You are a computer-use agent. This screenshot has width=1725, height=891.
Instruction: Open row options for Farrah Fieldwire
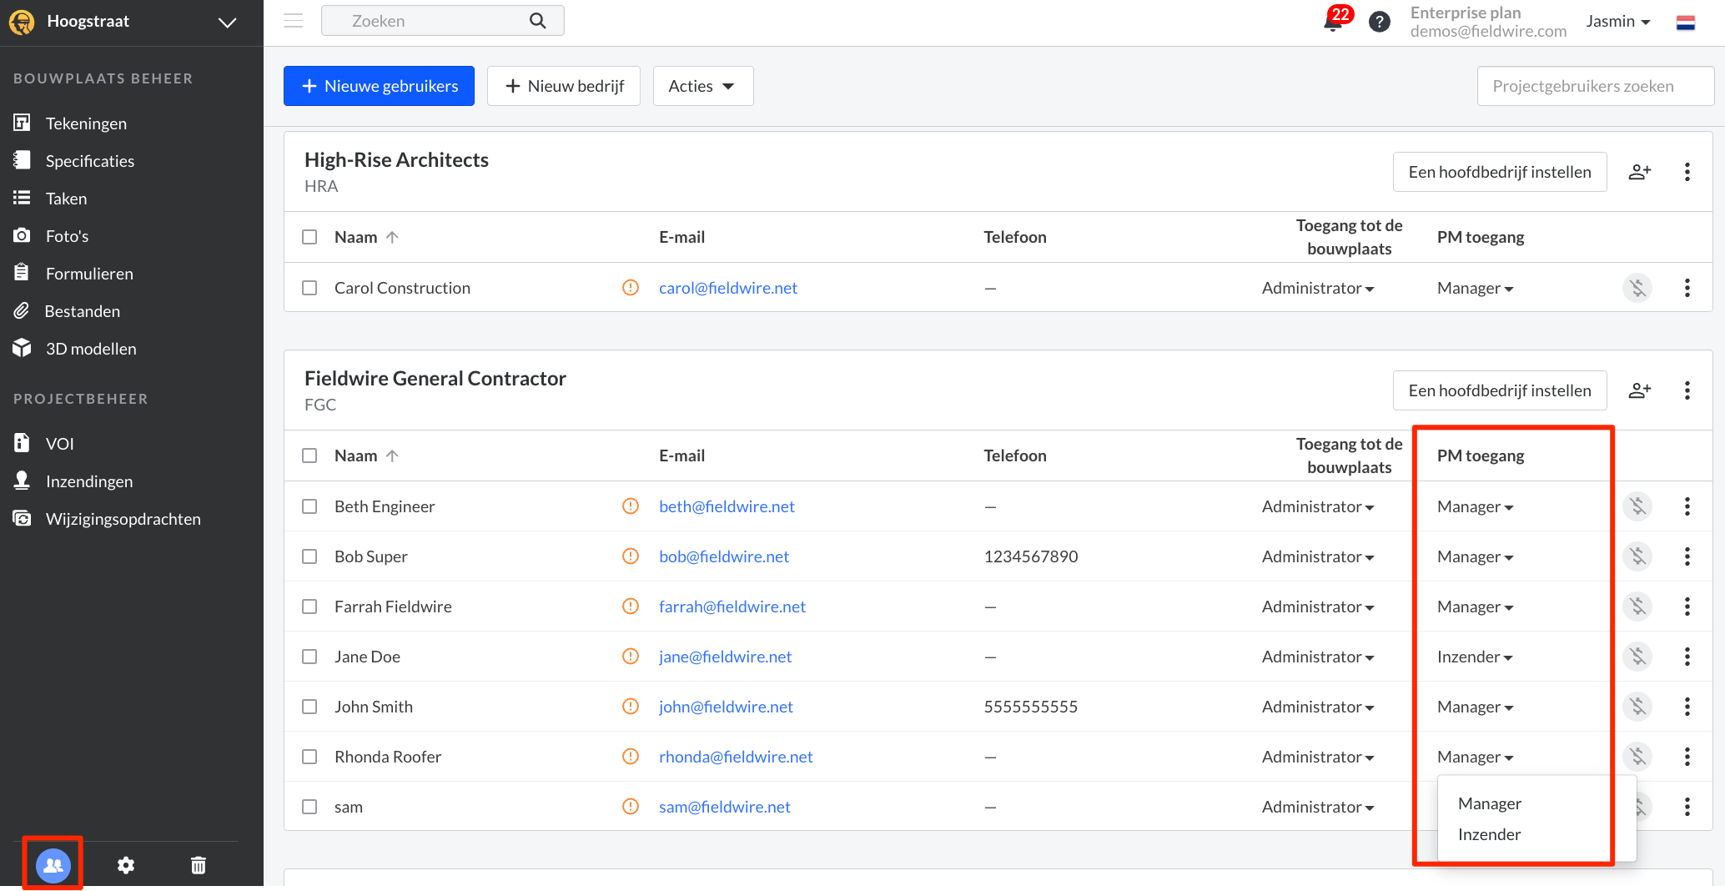coord(1687,607)
